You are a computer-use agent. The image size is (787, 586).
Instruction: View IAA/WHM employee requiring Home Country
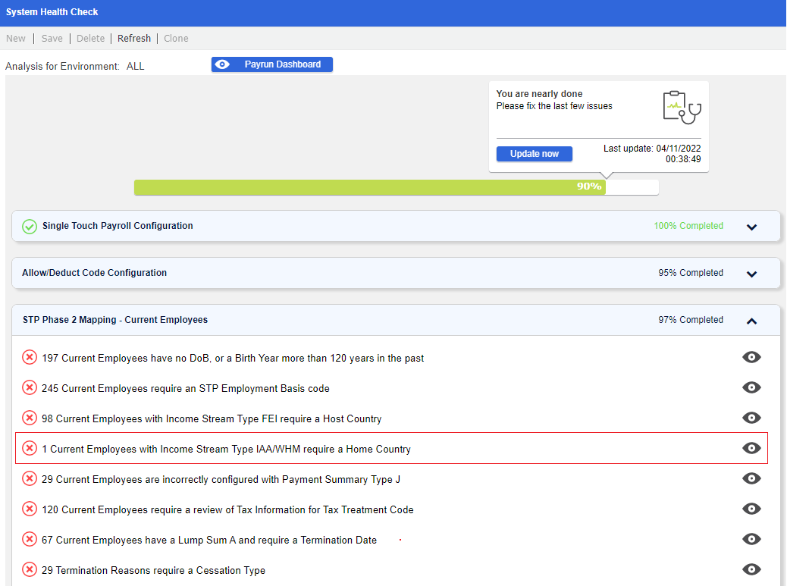click(751, 448)
